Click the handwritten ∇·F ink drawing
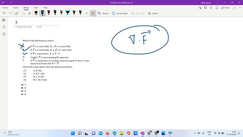The height and width of the screenshot is (137, 243). click(x=140, y=40)
